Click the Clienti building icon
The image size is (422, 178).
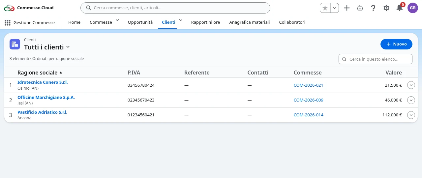[15, 44]
